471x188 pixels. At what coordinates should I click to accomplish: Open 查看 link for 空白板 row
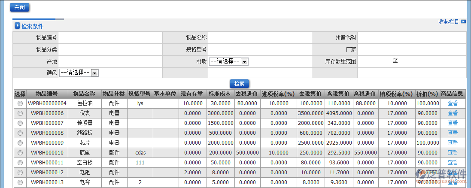tap(453, 163)
